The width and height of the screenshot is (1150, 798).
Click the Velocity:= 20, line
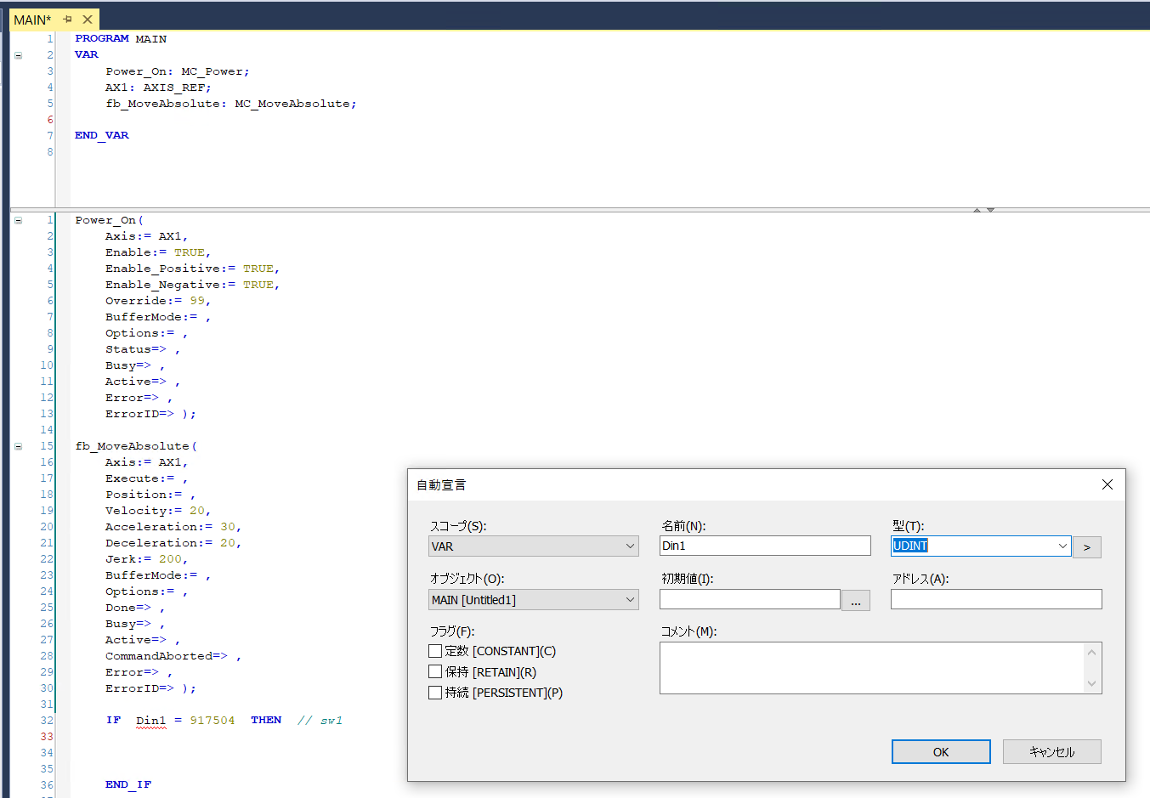158,511
